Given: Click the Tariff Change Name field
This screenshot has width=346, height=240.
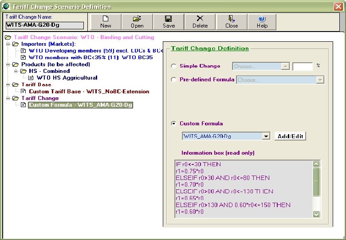Looking at the screenshot, I should click(x=44, y=25).
